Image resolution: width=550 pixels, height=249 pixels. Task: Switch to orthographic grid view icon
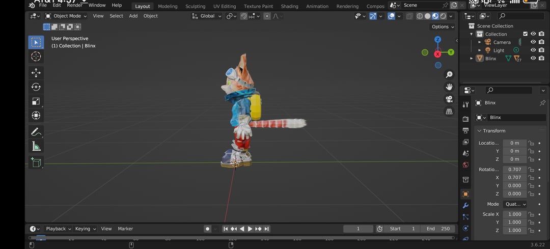pyautogui.click(x=449, y=112)
